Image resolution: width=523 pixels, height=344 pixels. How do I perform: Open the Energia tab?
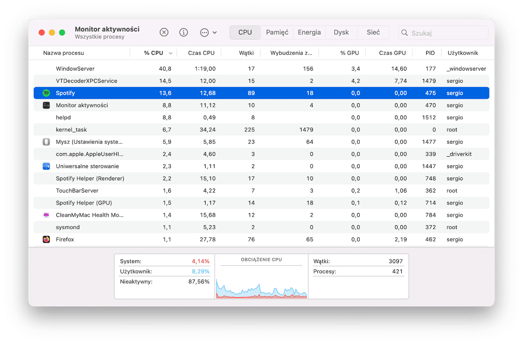pos(309,32)
